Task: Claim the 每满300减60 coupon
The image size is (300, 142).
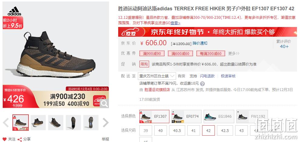Action: pos(211,54)
